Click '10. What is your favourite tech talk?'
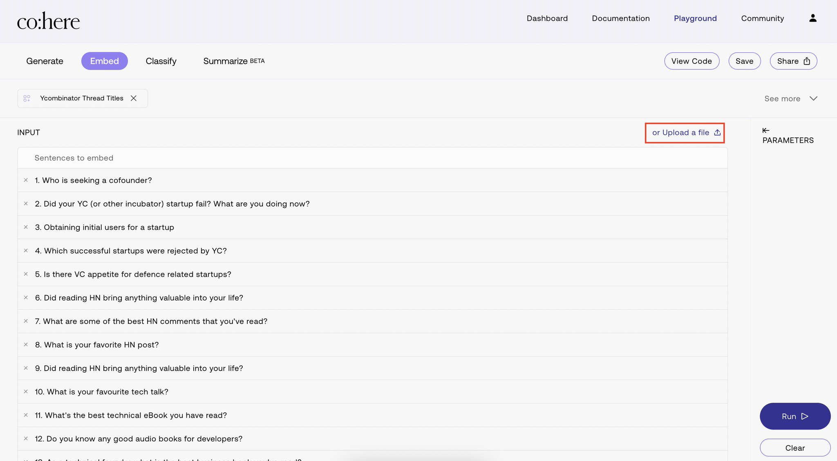The width and height of the screenshot is (837, 461). (x=101, y=392)
